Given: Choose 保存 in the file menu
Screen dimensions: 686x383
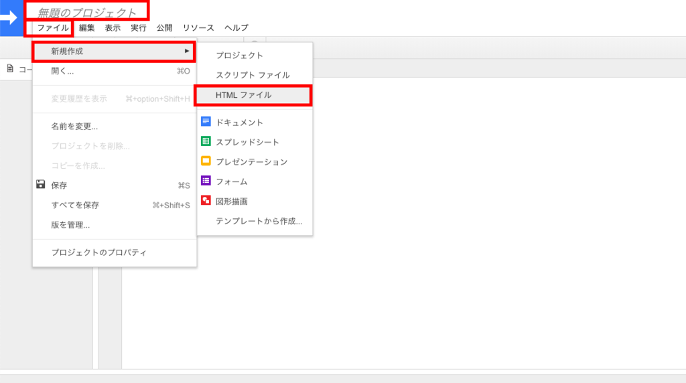Looking at the screenshot, I should [114, 185].
